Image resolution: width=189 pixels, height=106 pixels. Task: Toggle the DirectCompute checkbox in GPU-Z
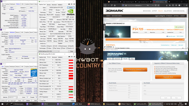(59, 46)
